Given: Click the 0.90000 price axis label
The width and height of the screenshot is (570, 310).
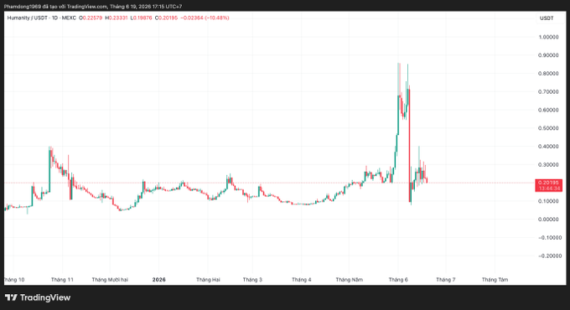Looking at the screenshot, I should coord(548,55).
